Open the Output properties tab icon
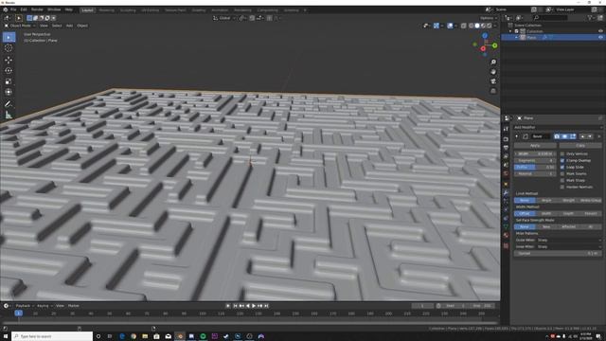606x341 pixels. pyautogui.click(x=506, y=148)
